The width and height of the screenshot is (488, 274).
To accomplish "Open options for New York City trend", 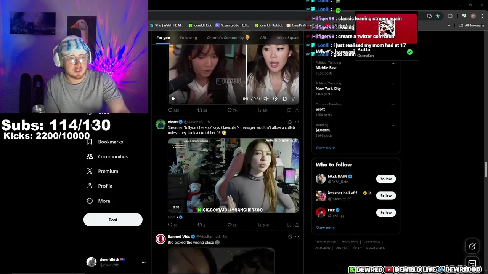I will (x=393, y=84).
